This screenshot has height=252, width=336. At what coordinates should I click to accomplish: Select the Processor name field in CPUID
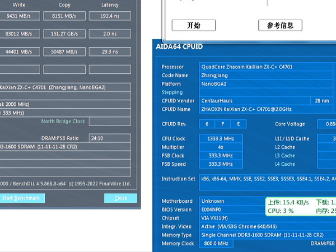(265, 67)
